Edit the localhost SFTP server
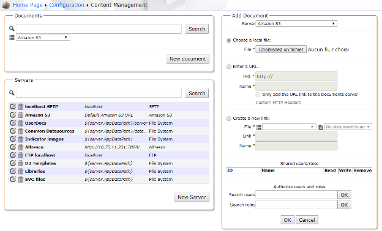The width and height of the screenshot is (382, 231). pos(13,106)
